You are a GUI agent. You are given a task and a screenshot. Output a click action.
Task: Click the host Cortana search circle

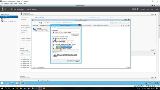[5, 88]
